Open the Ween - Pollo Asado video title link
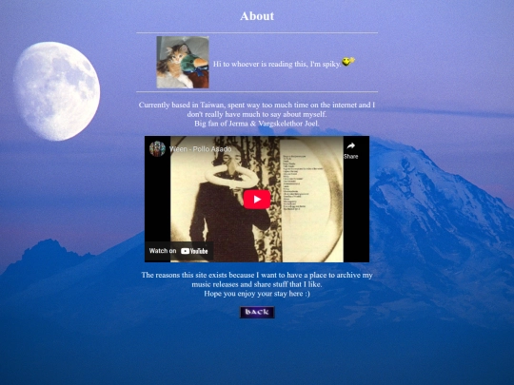This screenshot has width=514, height=385. (x=200, y=149)
